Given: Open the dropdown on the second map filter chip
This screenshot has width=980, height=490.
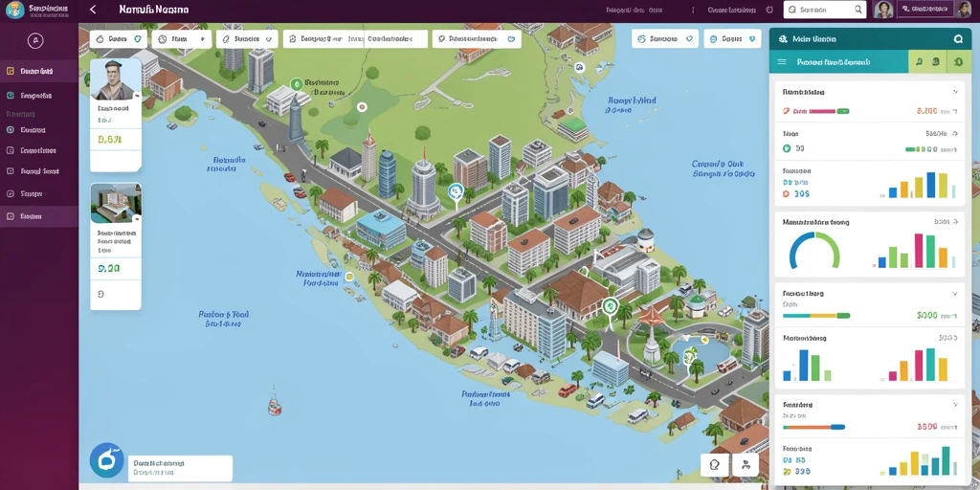Looking at the screenshot, I should pyautogui.click(x=202, y=38).
